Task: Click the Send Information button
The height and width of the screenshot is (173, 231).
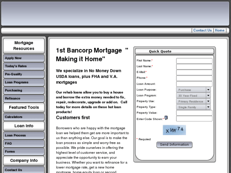Action: (x=174, y=145)
